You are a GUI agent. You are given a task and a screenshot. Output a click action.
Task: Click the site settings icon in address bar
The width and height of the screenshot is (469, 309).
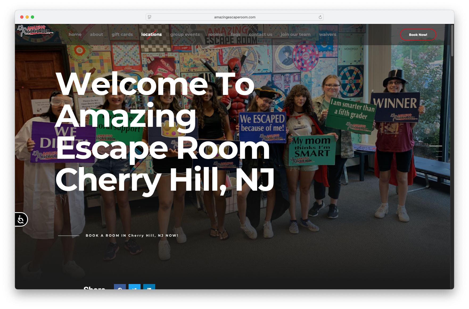(x=150, y=17)
